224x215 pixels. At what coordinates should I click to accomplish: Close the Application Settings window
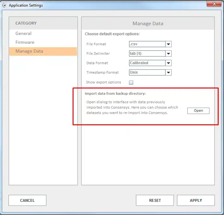point(214,4)
